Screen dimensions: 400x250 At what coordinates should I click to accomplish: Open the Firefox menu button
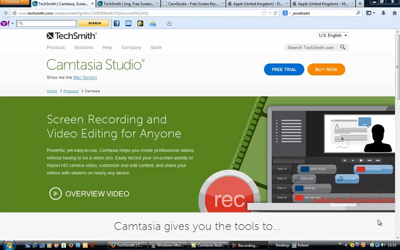(x=15, y=2)
